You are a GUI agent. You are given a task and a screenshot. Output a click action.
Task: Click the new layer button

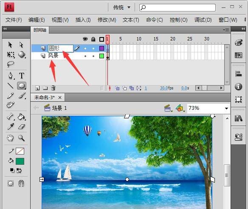37,88
